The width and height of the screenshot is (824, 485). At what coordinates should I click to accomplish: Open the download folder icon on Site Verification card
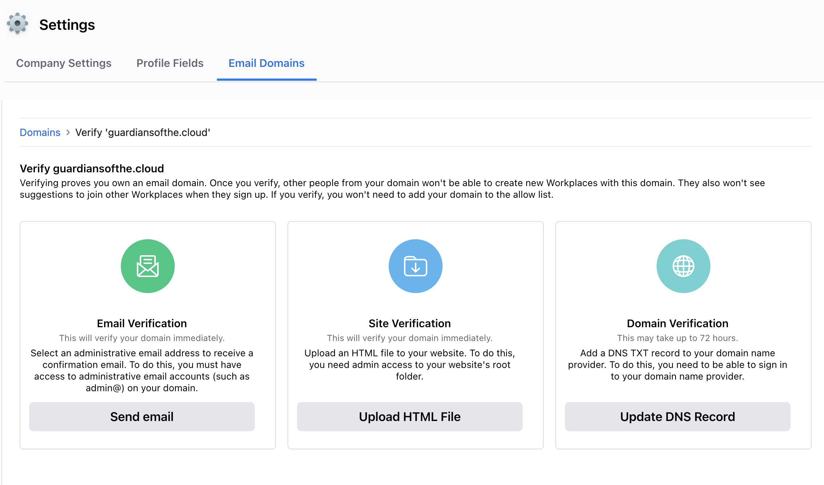click(415, 266)
